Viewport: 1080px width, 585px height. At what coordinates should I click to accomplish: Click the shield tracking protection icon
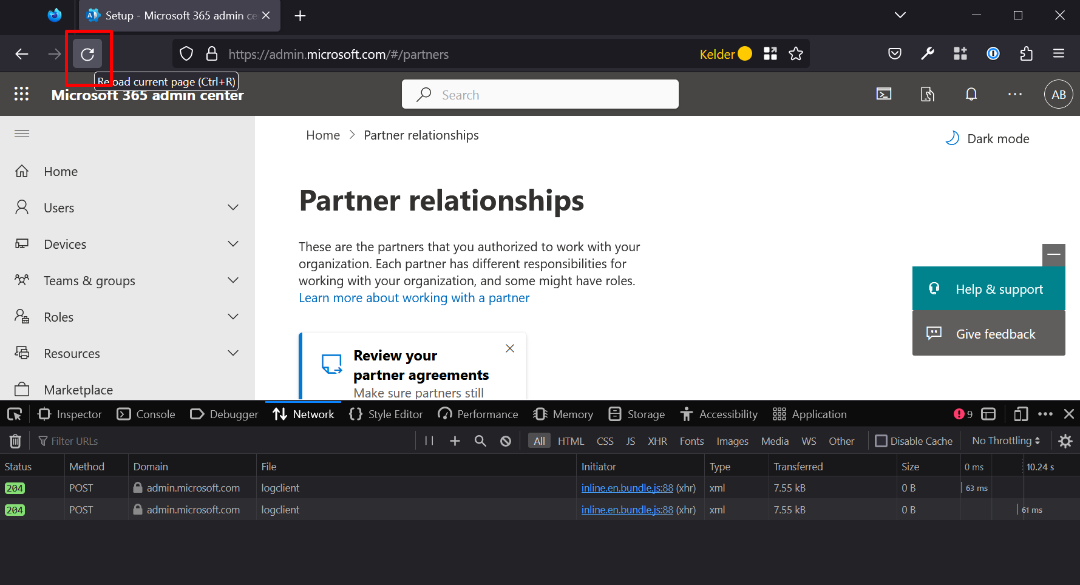(x=186, y=54)
